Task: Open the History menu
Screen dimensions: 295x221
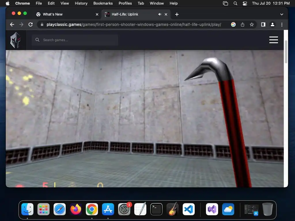Action: (81, 3)
